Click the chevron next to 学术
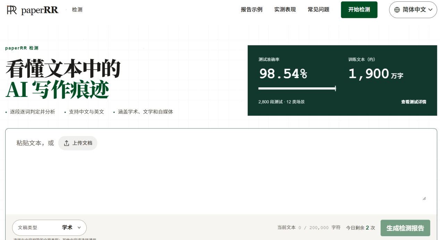The image size is (440, 240). pyautogui.click(x=79, y=228)
